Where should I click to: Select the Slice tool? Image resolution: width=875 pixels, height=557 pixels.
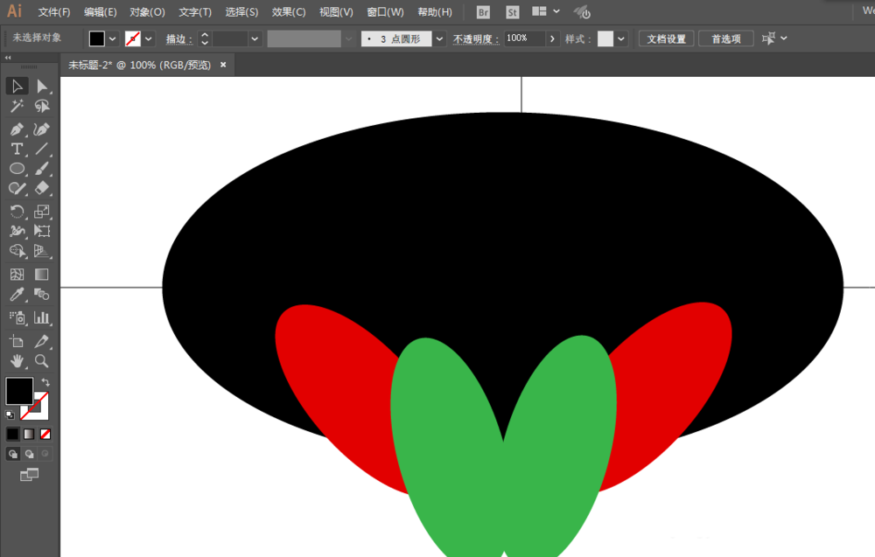[x=42, y=341]
